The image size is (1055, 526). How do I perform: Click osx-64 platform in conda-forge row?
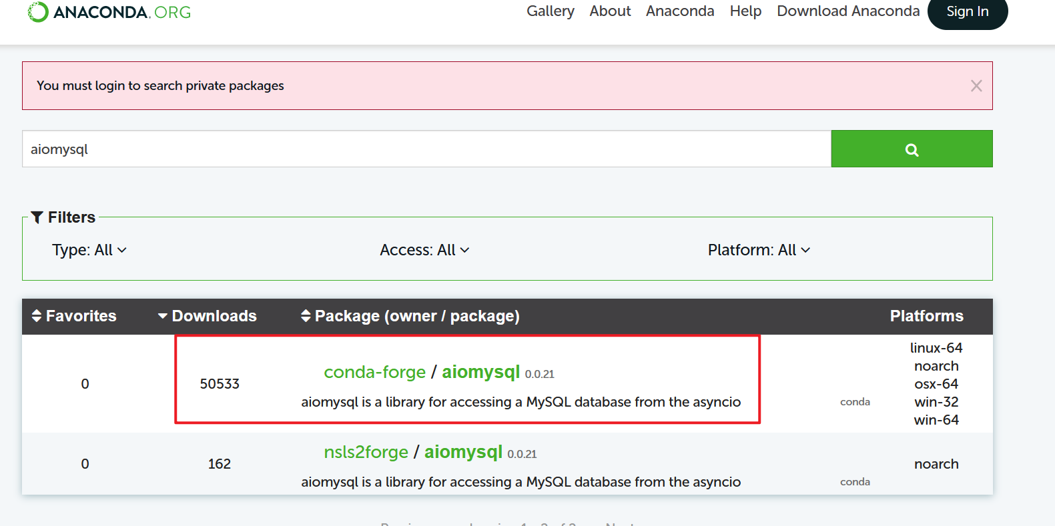[x=936, y=384]
